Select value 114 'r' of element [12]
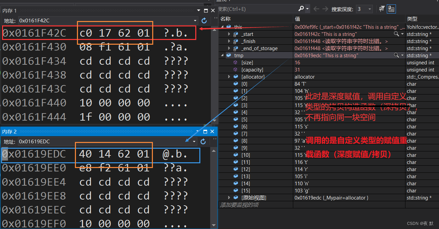Image resolution: width=439 pixels, height=229 pixels. click(x=301, y=169)
